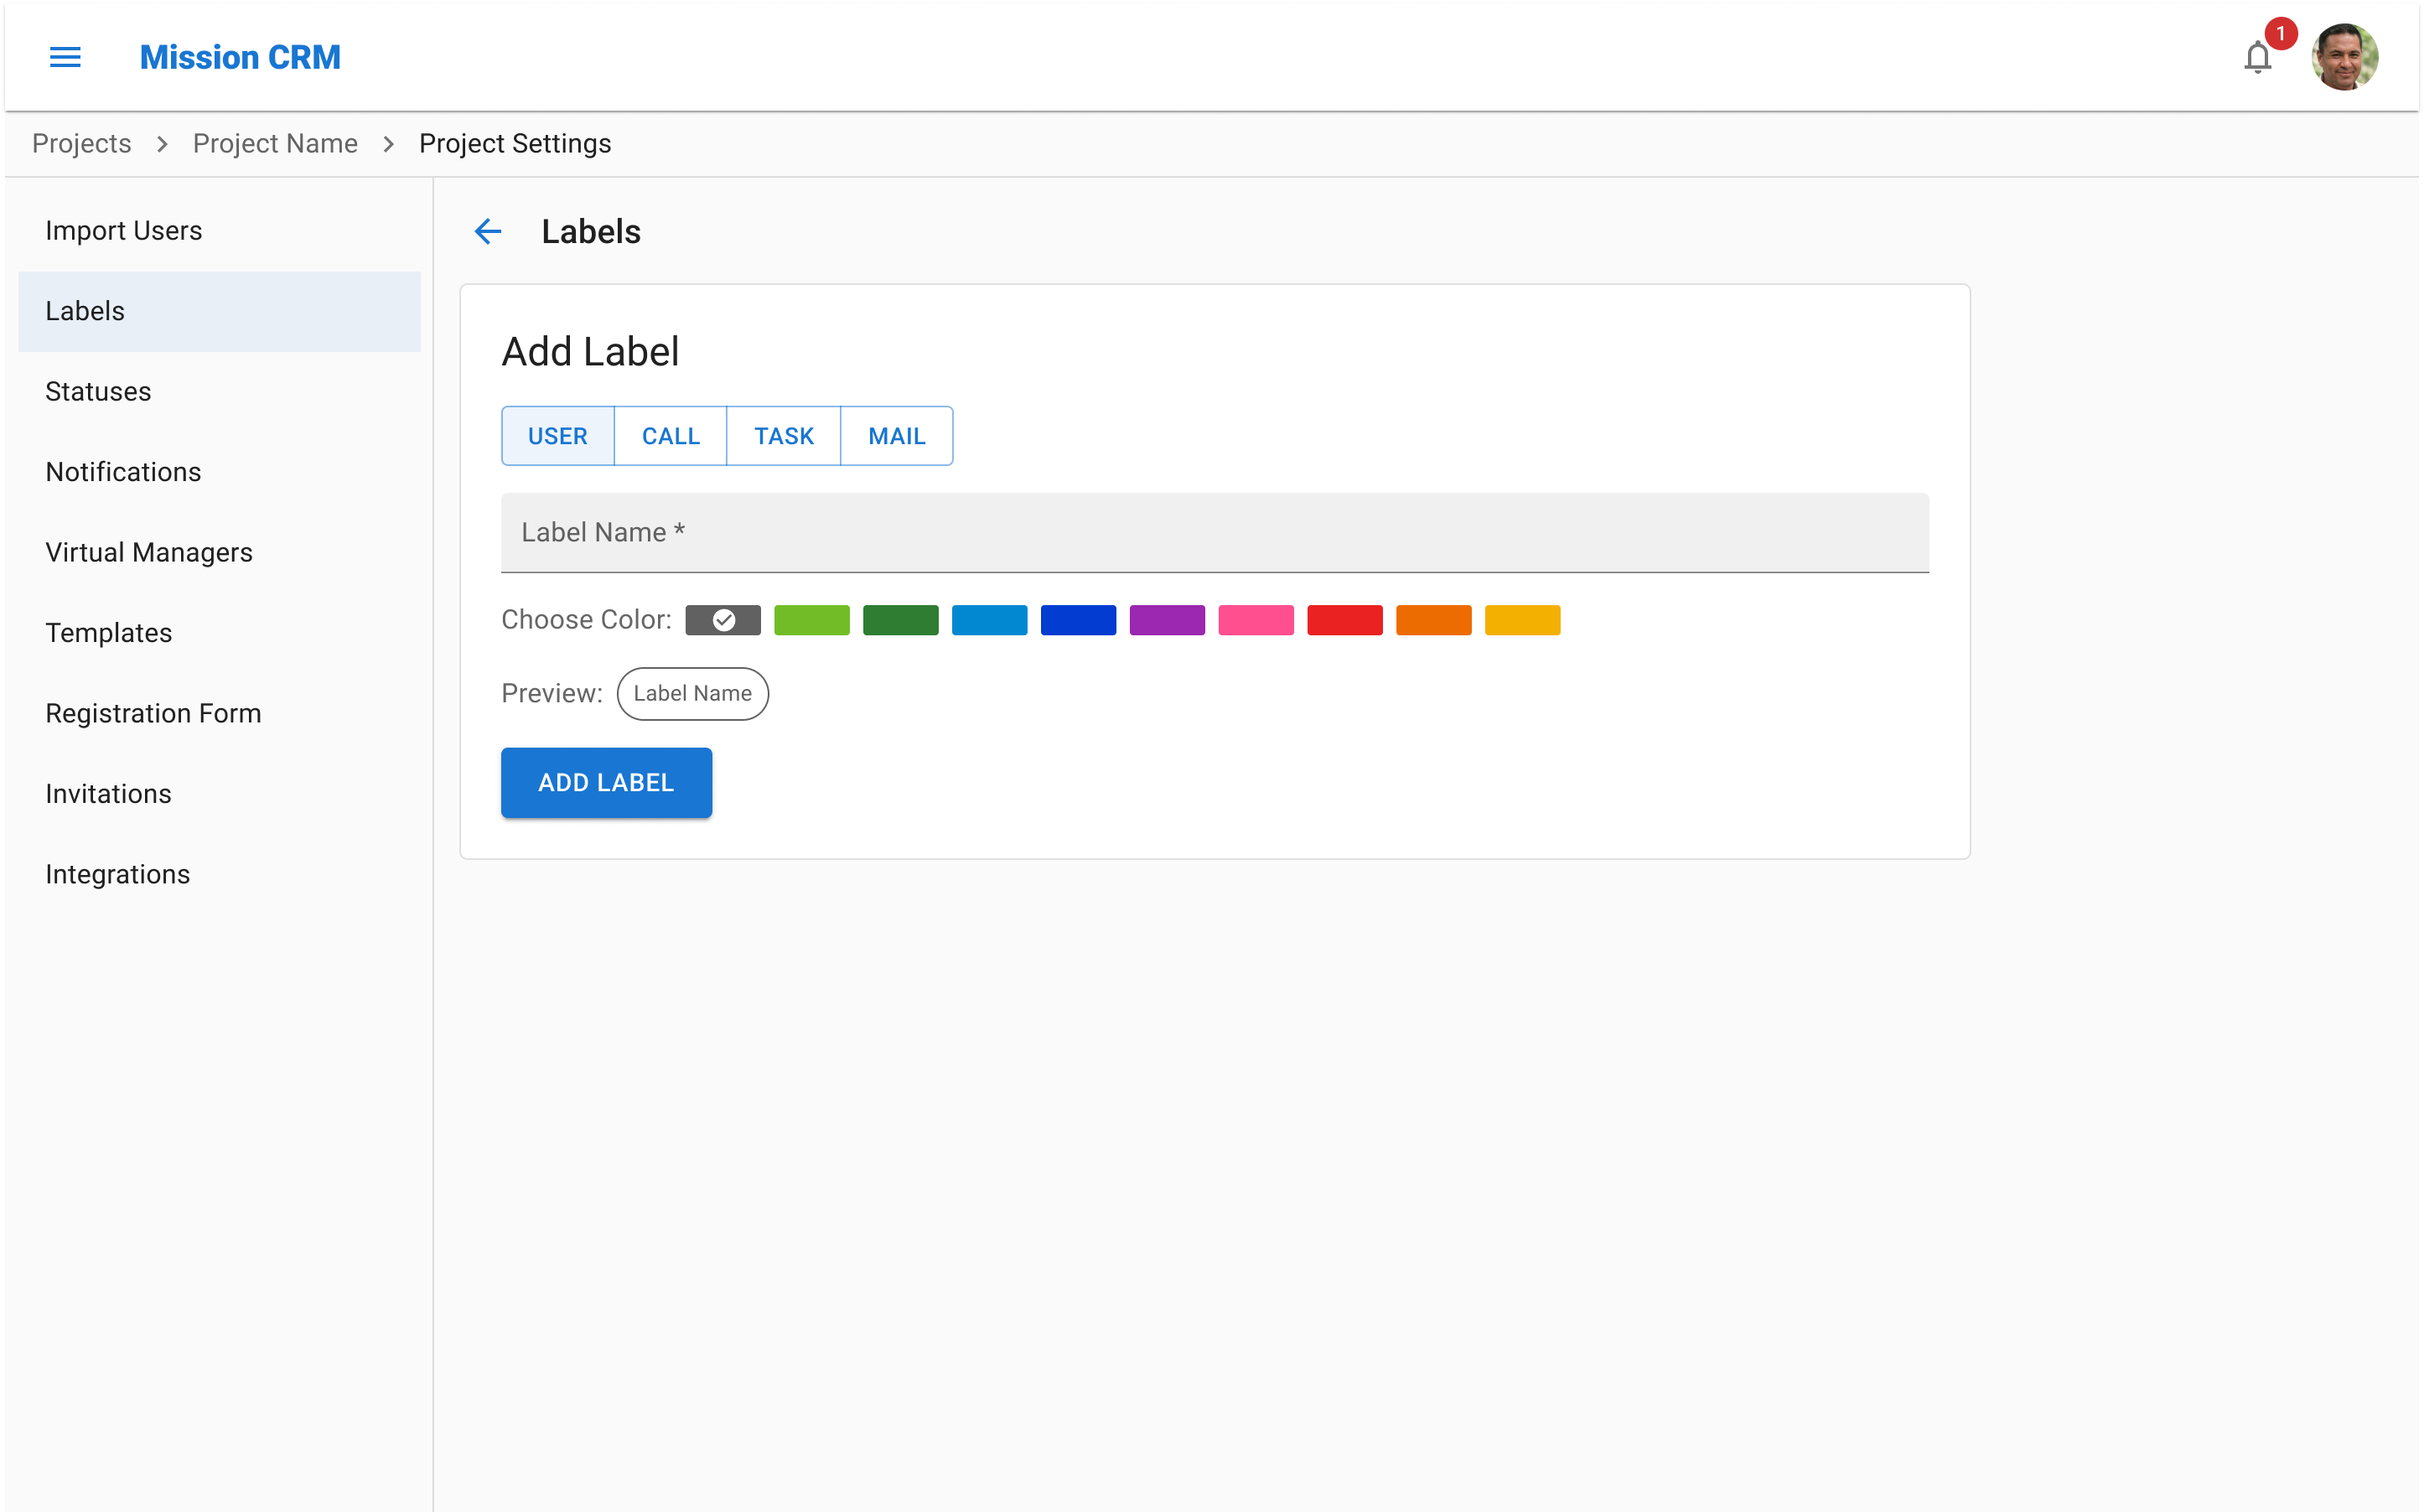
Task: Open Statuses settings
Action: [219, 392]
